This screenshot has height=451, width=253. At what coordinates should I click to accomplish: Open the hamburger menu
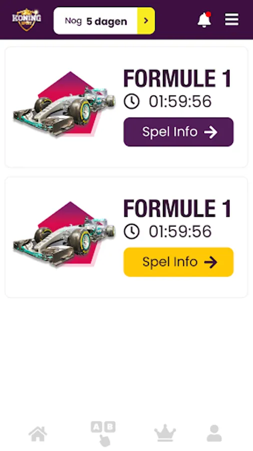click(x=231, y=20)
